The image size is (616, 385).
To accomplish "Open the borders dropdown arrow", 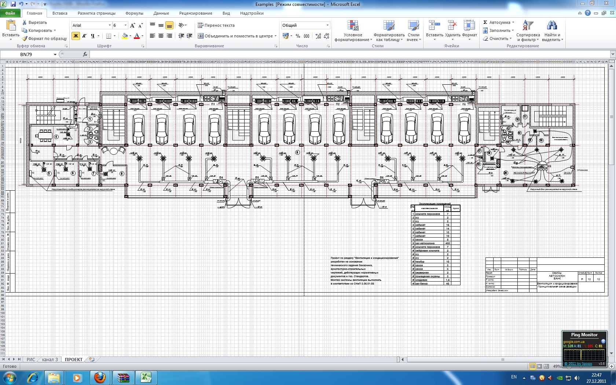I will tap(114, 36).
